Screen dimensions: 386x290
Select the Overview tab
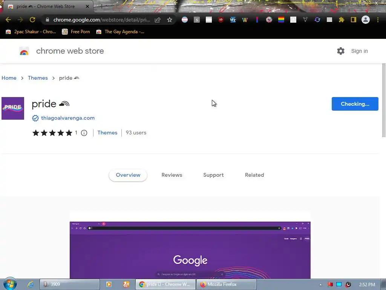point(128,175)
